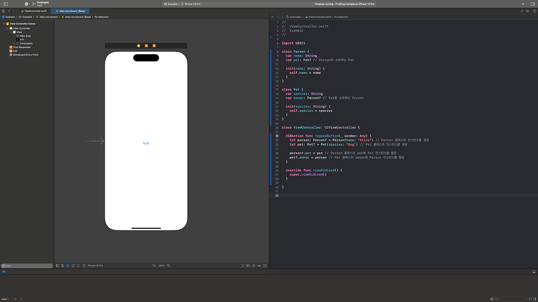Open the Auto variables view selector
538x302 pixels.
tap(5, 299)
